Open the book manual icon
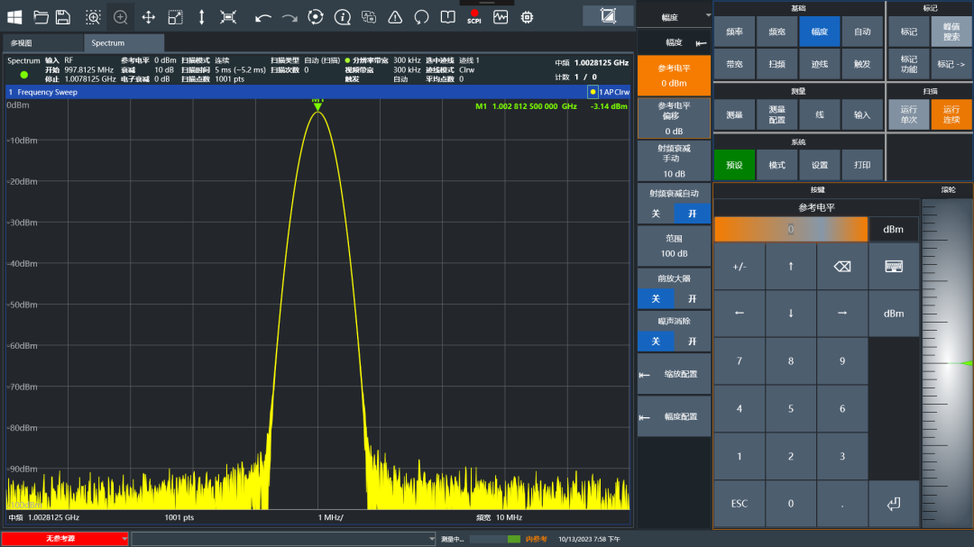974x547 pixels. click(448, 17)
